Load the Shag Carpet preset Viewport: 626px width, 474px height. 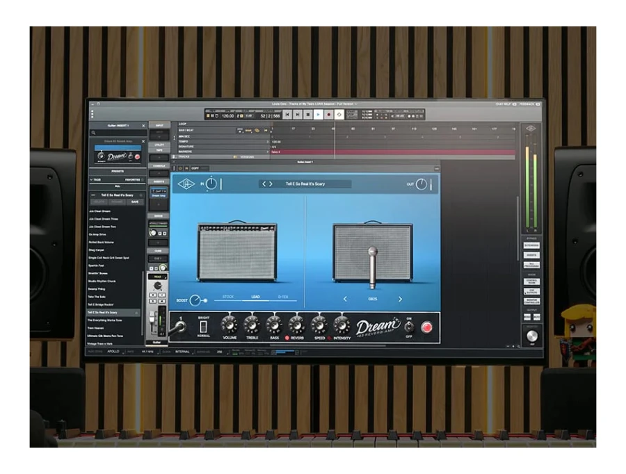tap(96, 250)
